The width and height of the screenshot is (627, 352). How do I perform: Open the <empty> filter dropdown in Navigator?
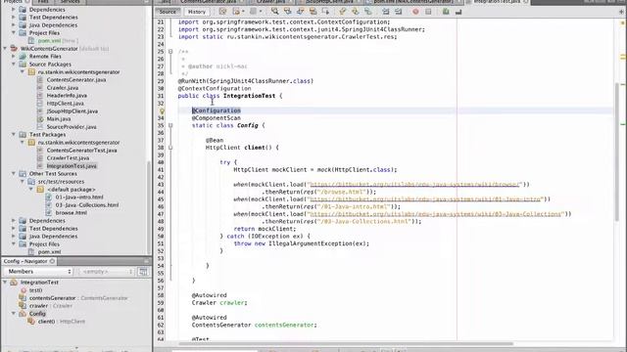(x=107, y=272)
